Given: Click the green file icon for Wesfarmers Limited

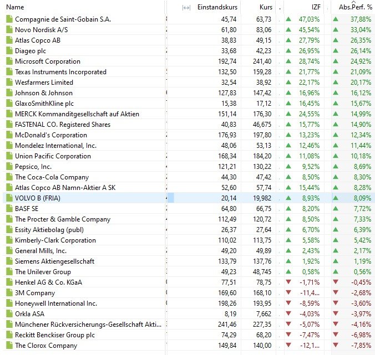Looking at the screenshot, I should click(x=9, y=82).
